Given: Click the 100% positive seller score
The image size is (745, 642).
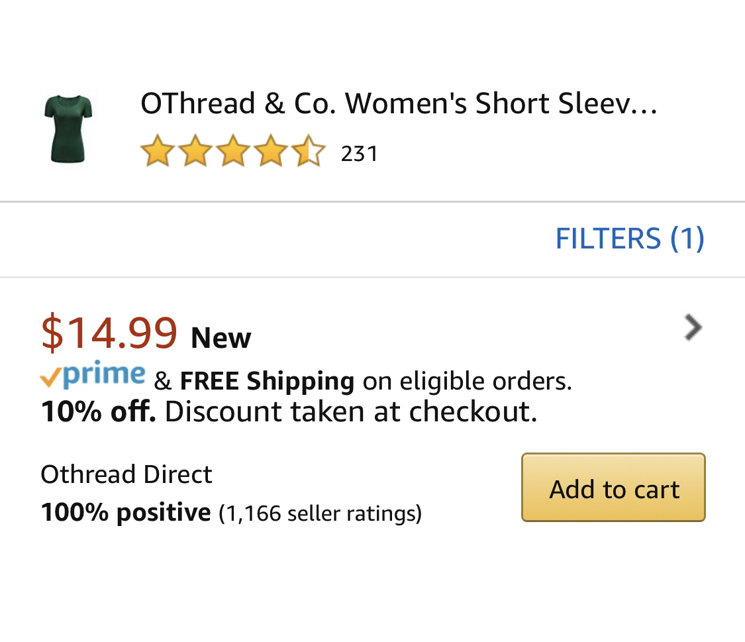Looking at the screenshot, I should 124,511.
